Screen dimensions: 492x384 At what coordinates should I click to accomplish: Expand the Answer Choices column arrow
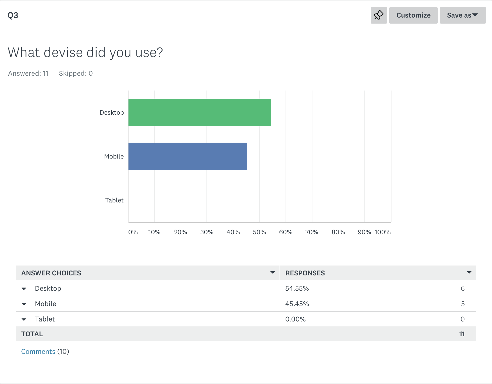(272, 272)
